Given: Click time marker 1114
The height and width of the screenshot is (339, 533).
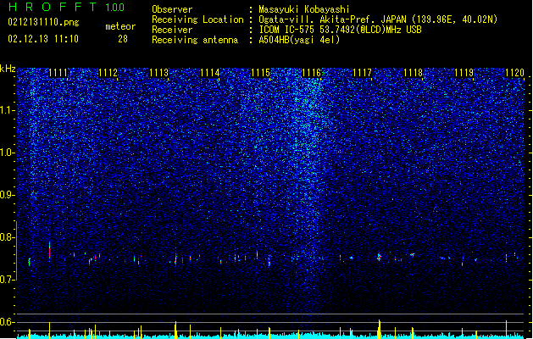Looking at the screenshot, I should click(210, 73).
